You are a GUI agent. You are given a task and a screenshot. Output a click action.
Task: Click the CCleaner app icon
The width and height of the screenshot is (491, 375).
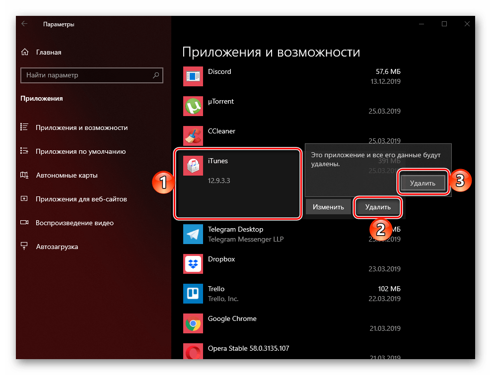[x=193, y=135]
